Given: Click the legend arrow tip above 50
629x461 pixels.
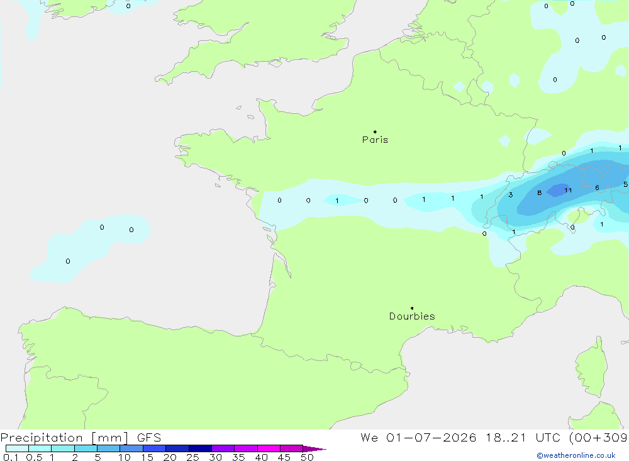Looking at the screenshot, I should point(315,448).
